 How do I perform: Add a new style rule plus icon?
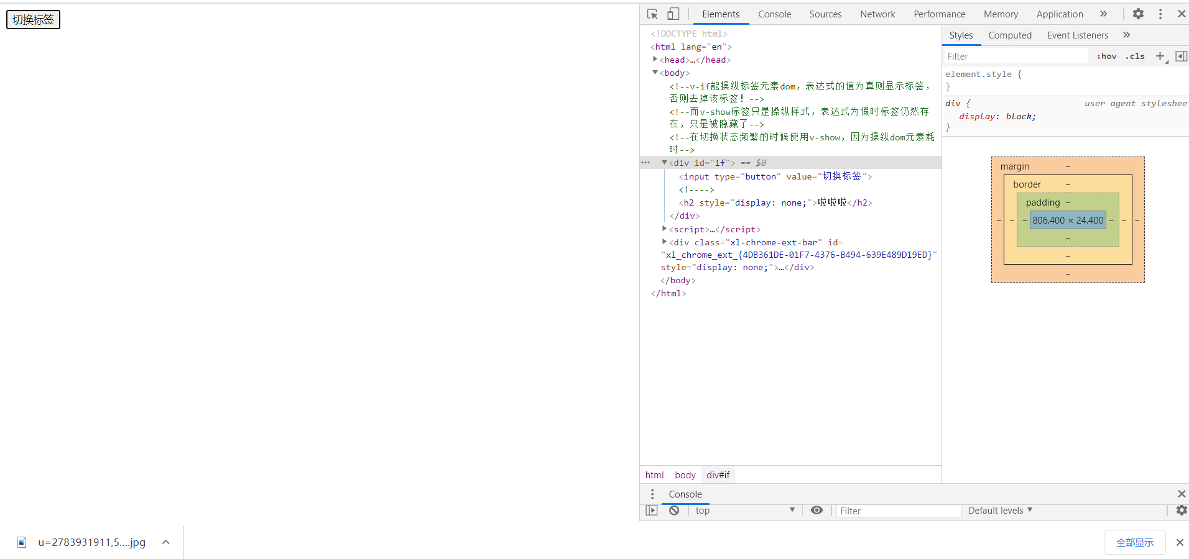click(1160, 56)
